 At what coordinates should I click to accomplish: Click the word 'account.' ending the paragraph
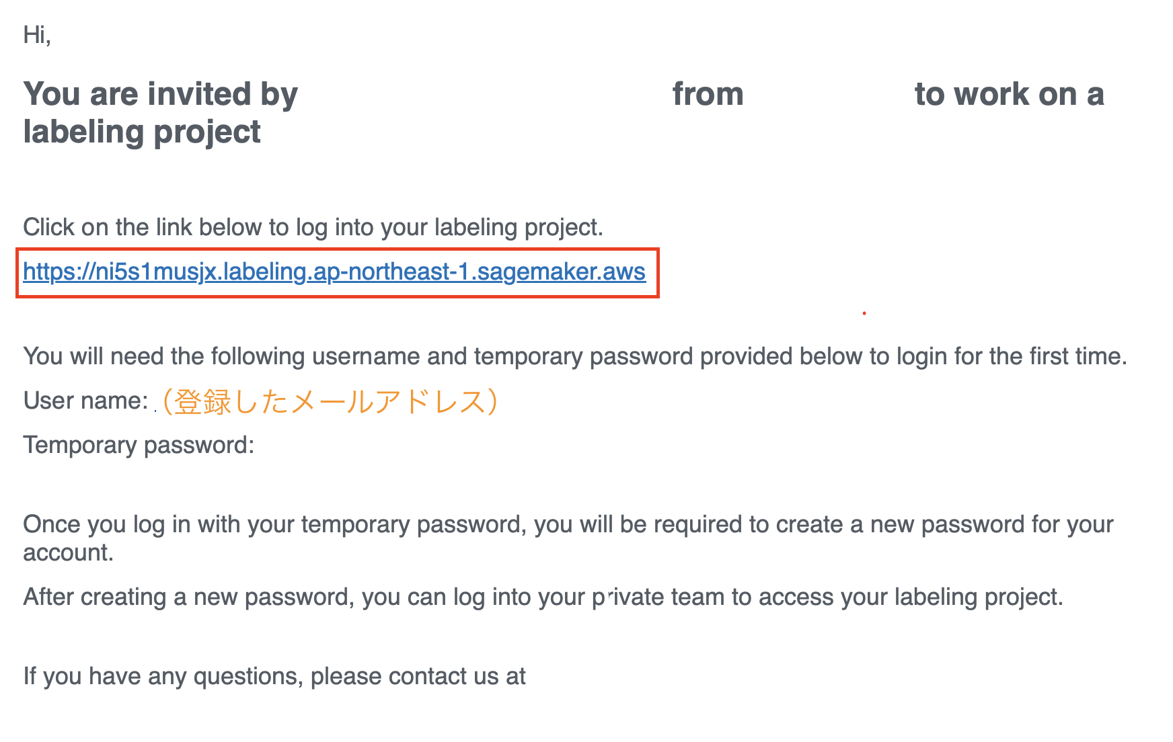click(68, 553)
